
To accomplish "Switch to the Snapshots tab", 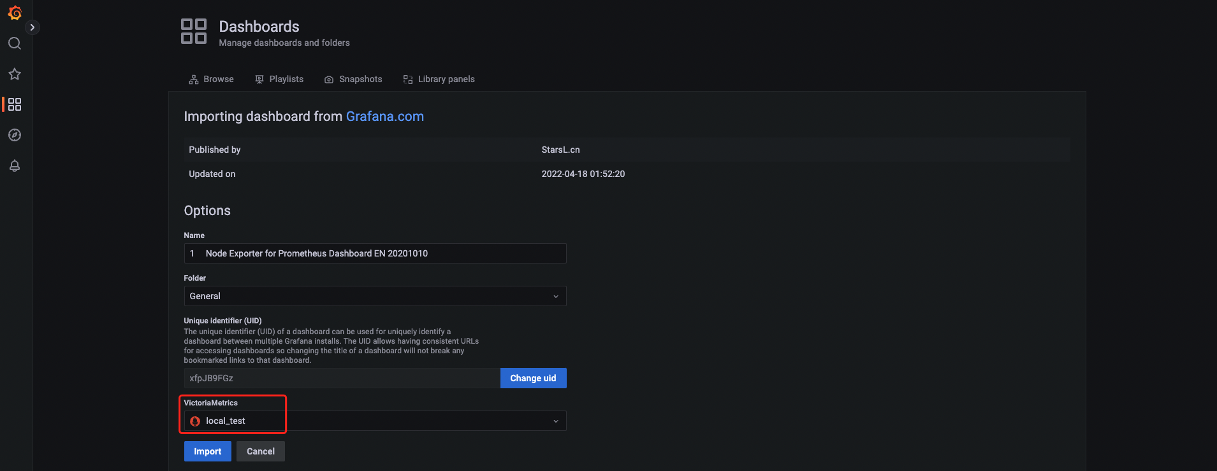I will [x=353, y=80].
